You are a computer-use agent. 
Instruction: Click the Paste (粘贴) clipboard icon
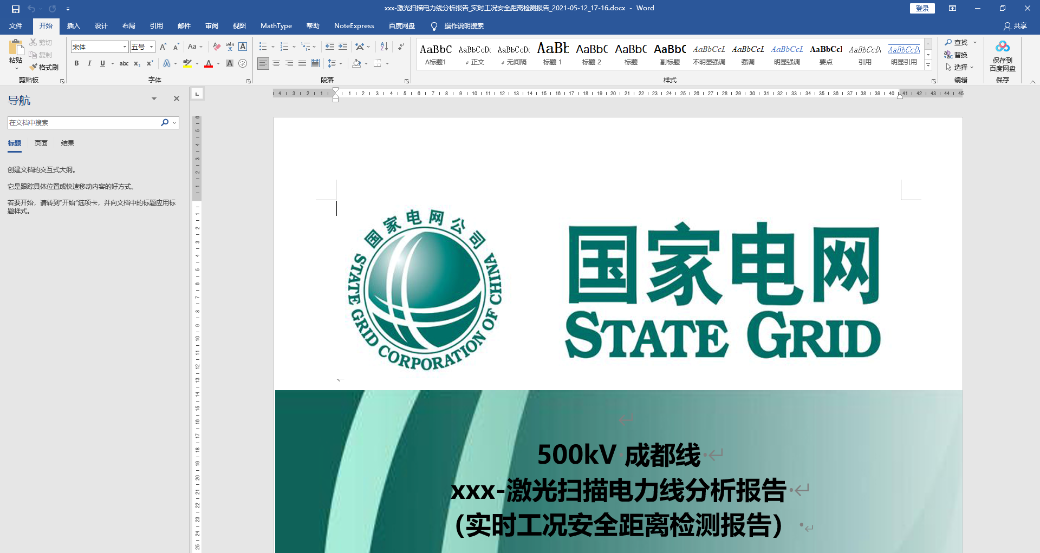pos(16,48)
